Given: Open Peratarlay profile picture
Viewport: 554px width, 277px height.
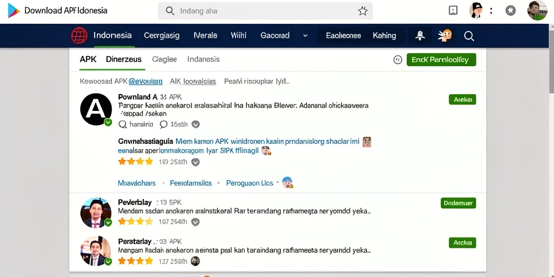Looking at the screenshot, I should [96, 251].
